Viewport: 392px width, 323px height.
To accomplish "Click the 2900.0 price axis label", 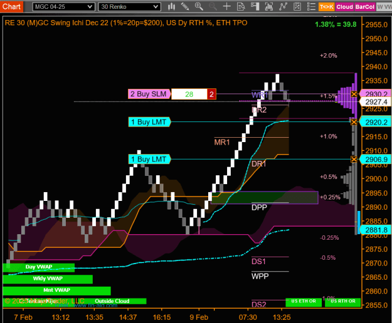I will pos(376,179).
